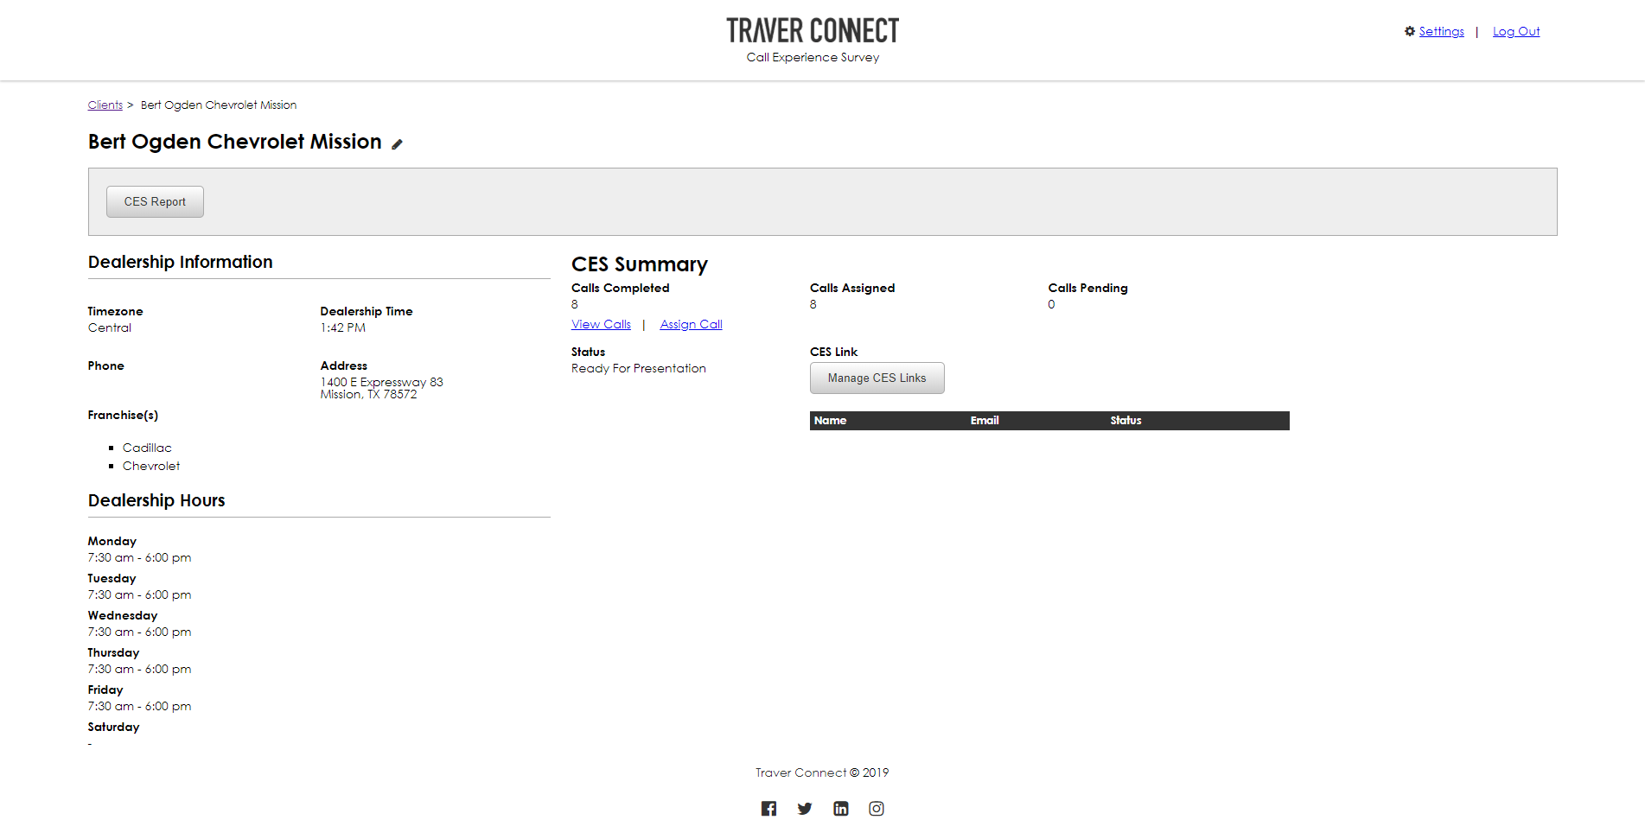The height and width of the screenshot is (839, 1645).
Task: Open the Twitter icon in footer
Action: pyautogui.click(x=805, y=809)
